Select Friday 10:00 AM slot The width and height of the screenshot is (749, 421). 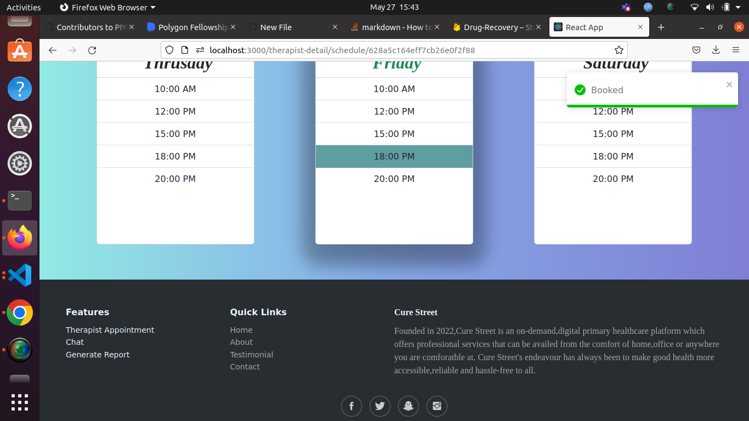pos(394,89)
